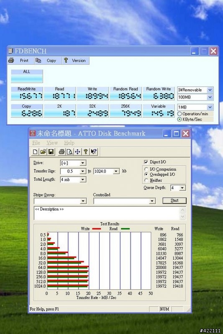
Task: Open the I:\Removable drive dropdown
Action: click(210, 90)
